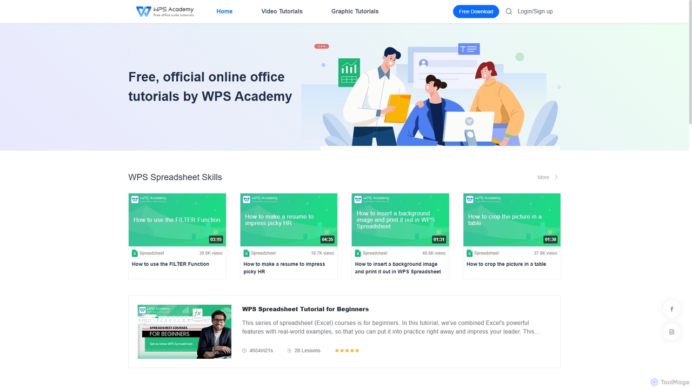Open the Spreadsheet Courses for Beginners thumbnail
Screen dimensions: 692x389
pyautogui.click(x=184, y=332)
